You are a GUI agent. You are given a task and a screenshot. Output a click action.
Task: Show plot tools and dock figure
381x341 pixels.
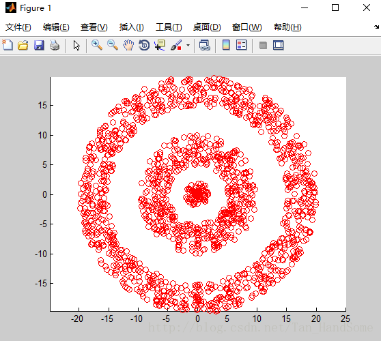point(279,46)
